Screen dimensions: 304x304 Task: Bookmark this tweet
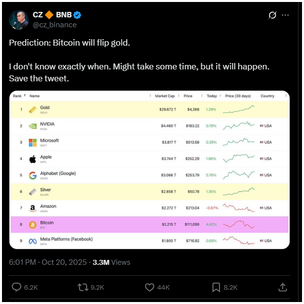point(217,287)
